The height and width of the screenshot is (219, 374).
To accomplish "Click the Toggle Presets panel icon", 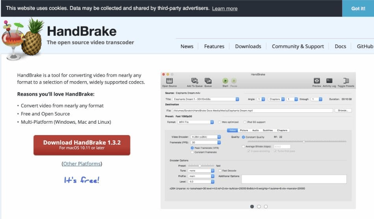I will tap(346, 81).
